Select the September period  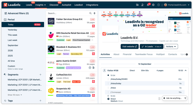(13, 45)
